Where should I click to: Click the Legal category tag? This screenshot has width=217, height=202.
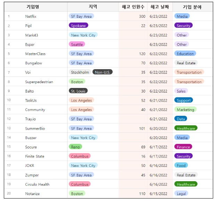pyautogui.click(x=181, y=193)
